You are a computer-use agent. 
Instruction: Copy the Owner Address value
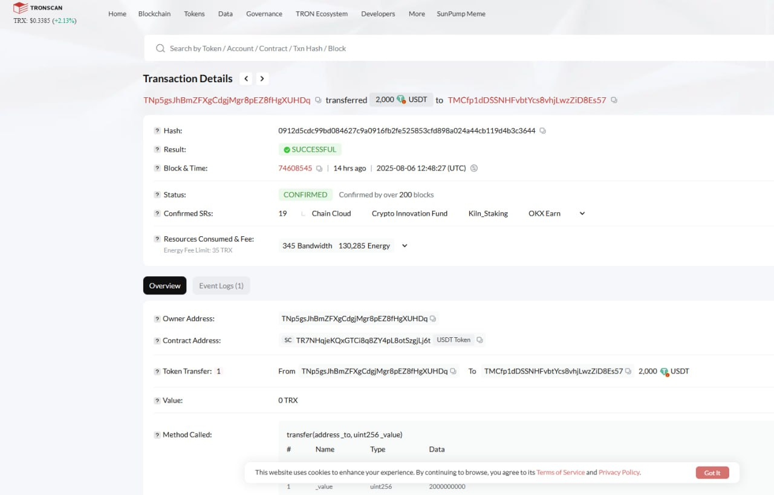pyautogui.click(x=433, y=319)
